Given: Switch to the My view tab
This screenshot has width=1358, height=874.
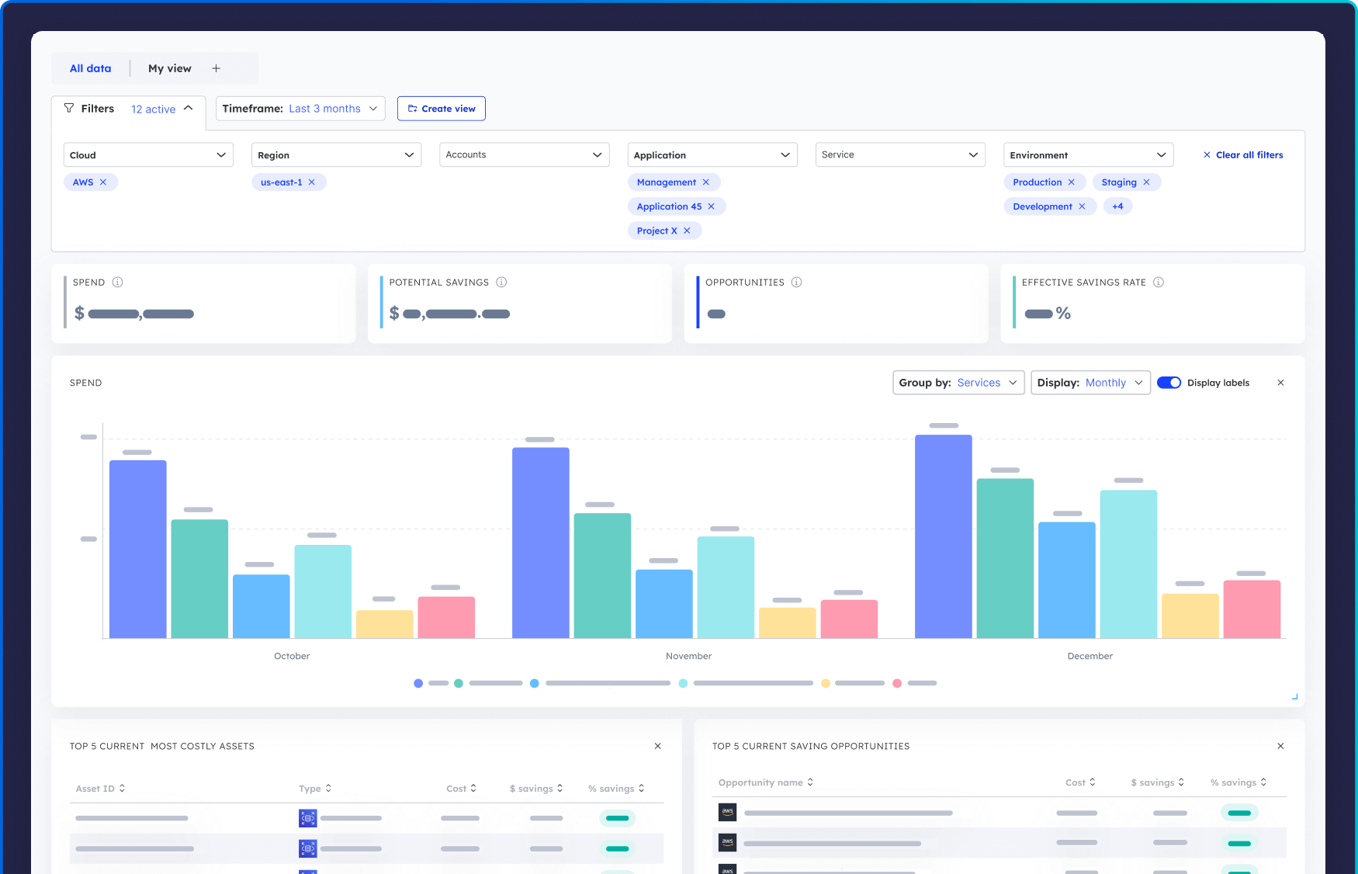Looking at the screenshot, I should [169, 68].
